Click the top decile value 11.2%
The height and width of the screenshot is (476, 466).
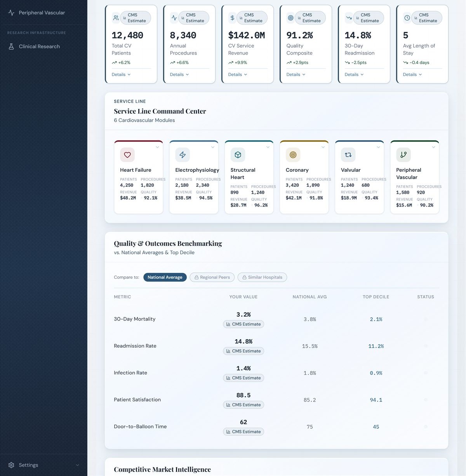(x=376, y=346)
